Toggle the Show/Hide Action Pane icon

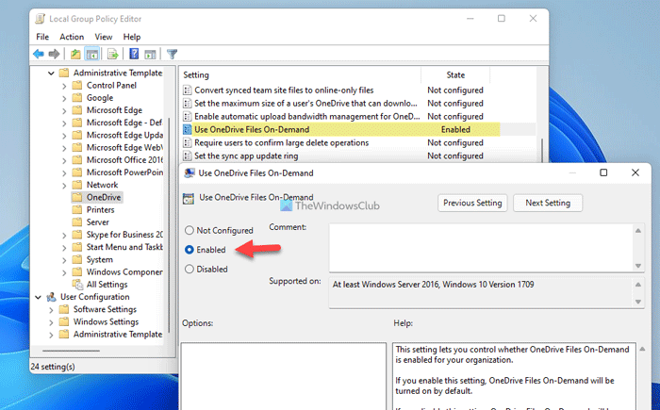[150, 54]
